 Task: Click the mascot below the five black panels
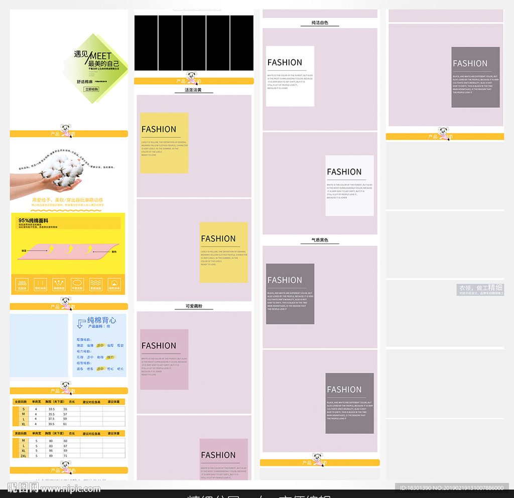191,78
